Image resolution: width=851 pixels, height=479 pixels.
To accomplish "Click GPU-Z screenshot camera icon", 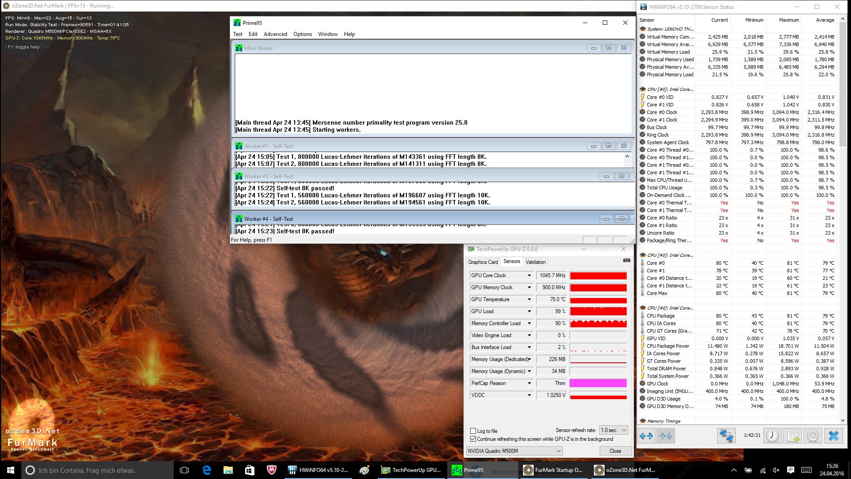I will [x=626, y=261].
